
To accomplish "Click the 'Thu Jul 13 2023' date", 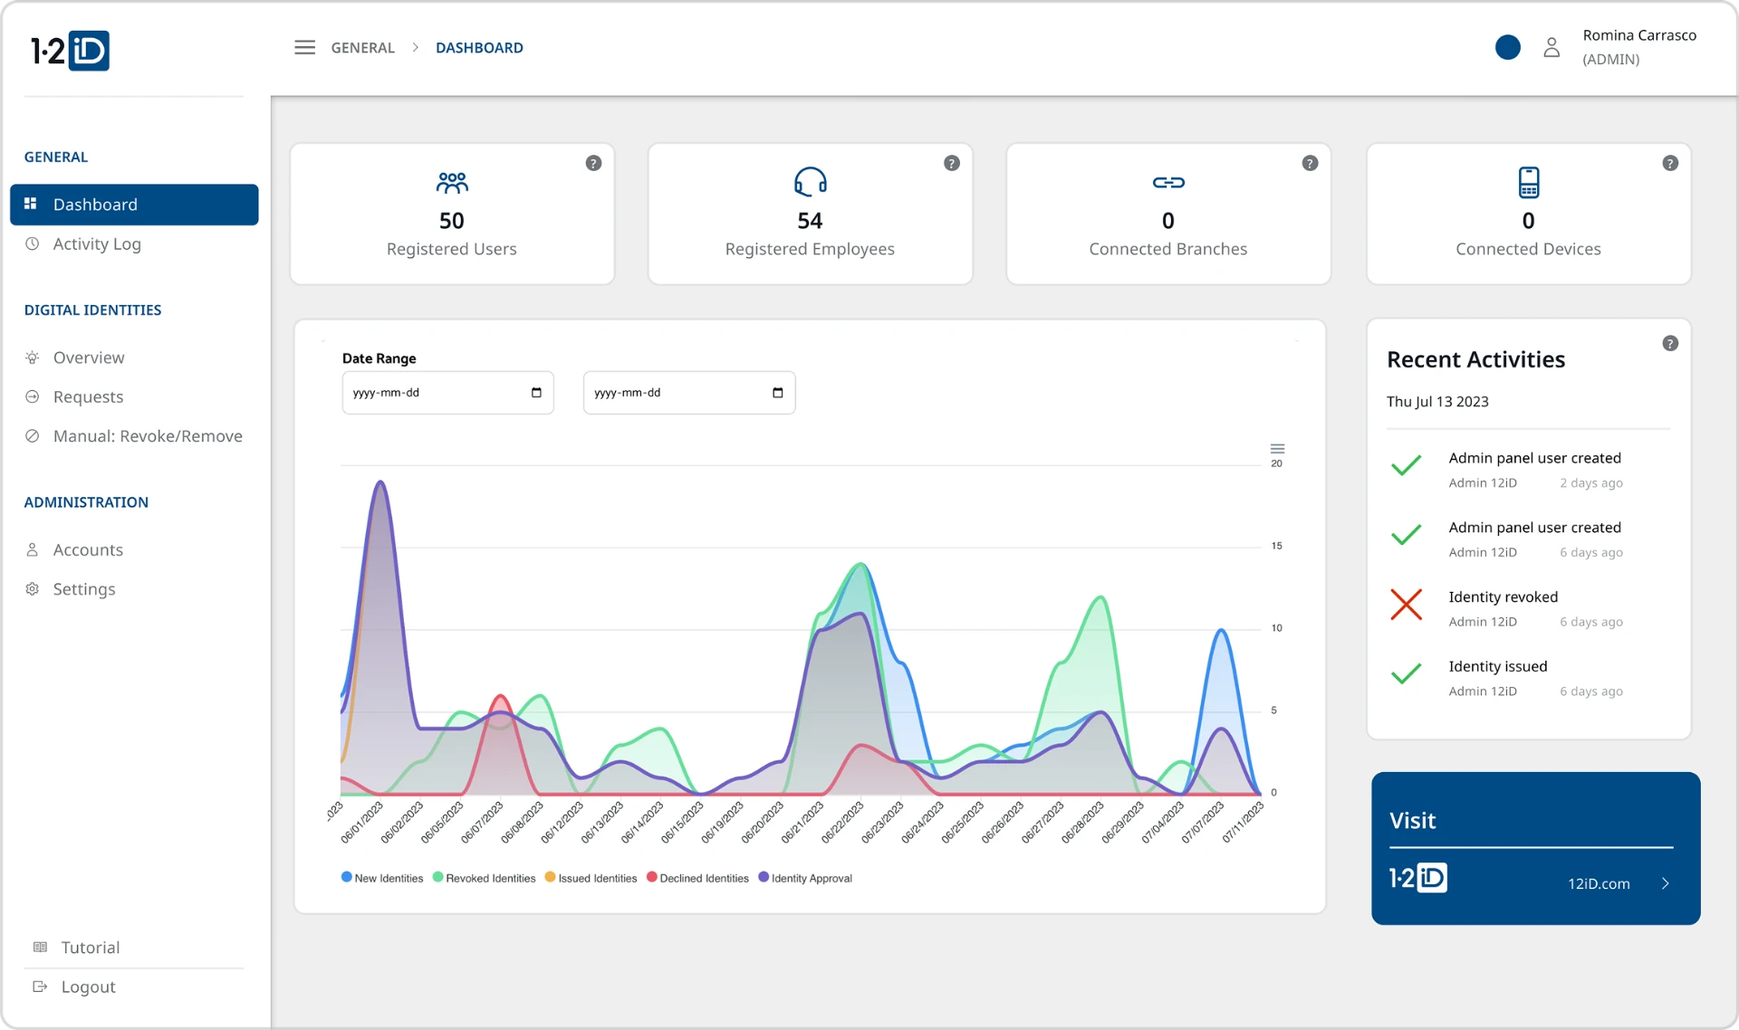I will 1437,401.
